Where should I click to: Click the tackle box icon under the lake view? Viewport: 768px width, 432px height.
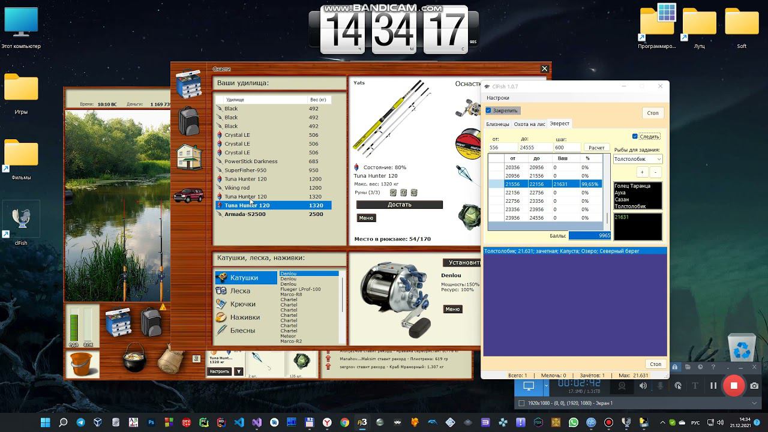click(118, 322)
